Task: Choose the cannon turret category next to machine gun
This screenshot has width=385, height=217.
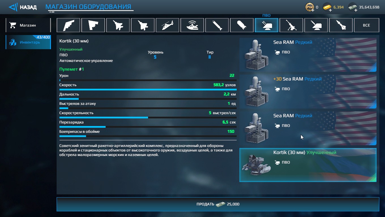Action: 316,25
